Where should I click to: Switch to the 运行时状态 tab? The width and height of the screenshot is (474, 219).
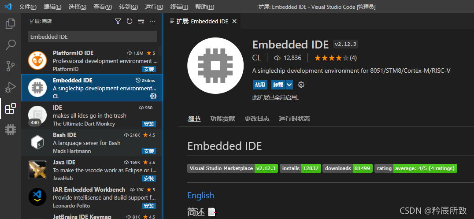click(x=294, y=119)
